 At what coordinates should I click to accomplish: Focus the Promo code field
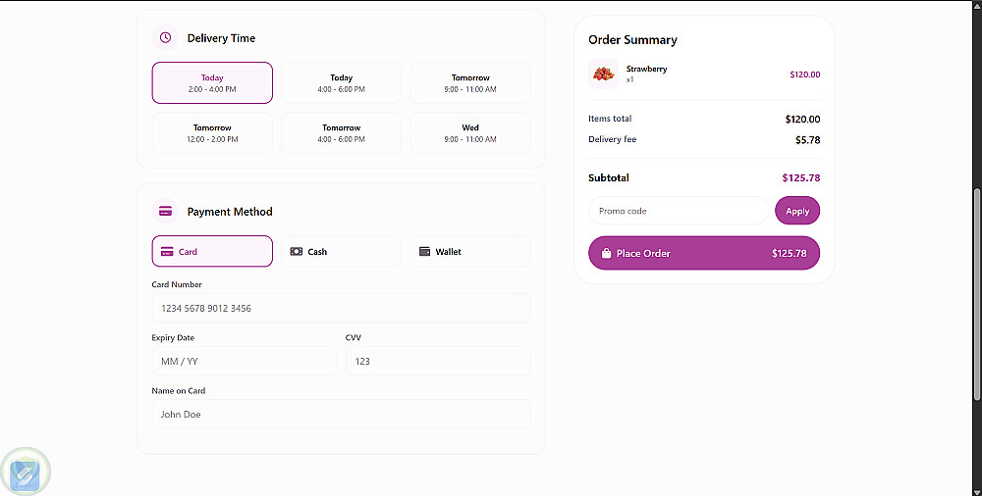coord(678,211)
